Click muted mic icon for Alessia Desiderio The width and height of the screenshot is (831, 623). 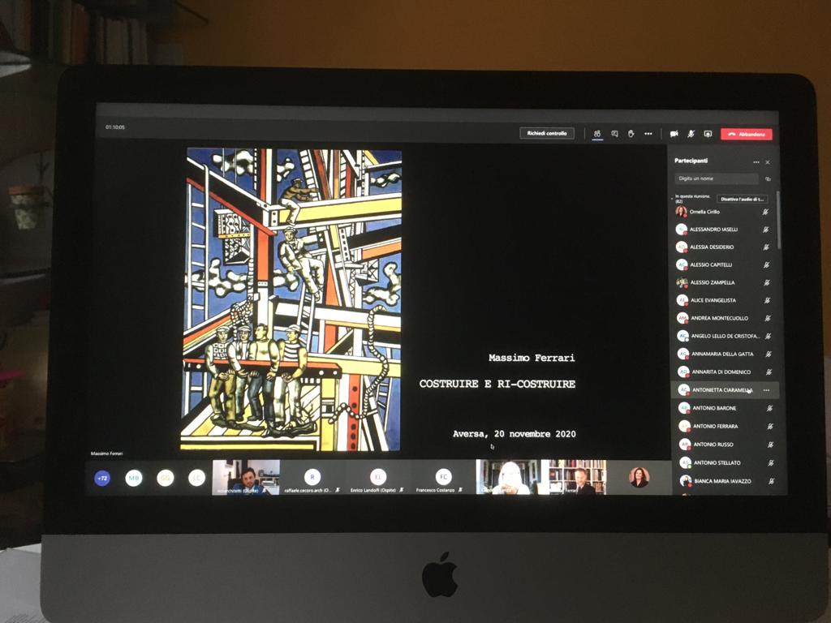pos(766,247)
